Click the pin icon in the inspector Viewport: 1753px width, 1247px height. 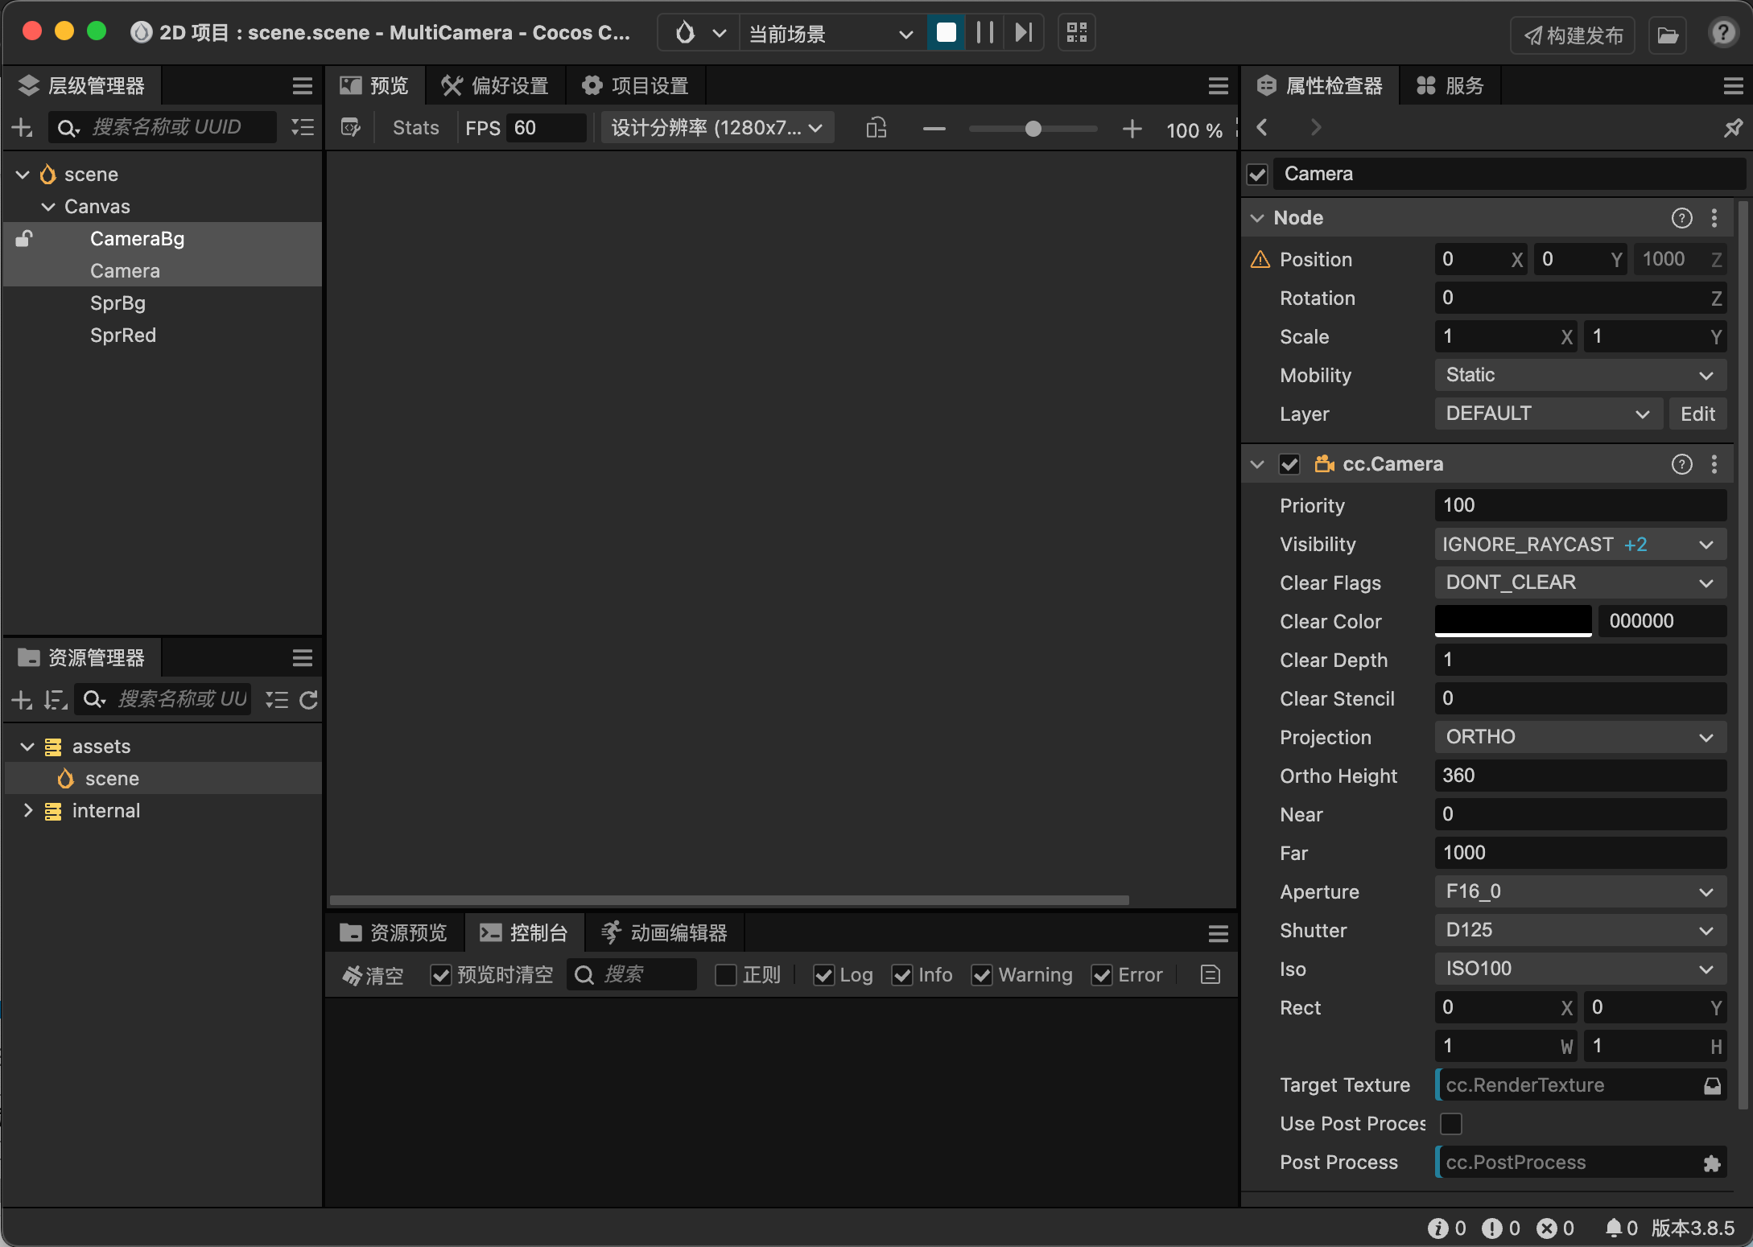point(1732,128)
